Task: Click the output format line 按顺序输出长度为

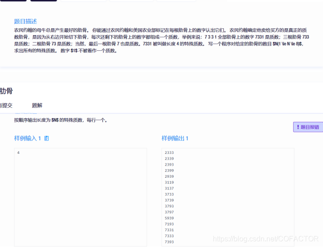Action: pyautogui.click(x=61, y=120)
